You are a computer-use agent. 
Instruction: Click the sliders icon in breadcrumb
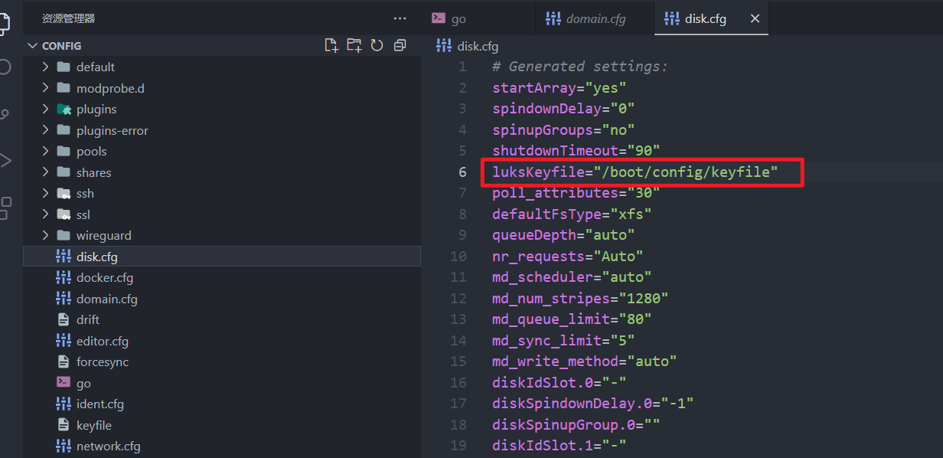[443, 46]
